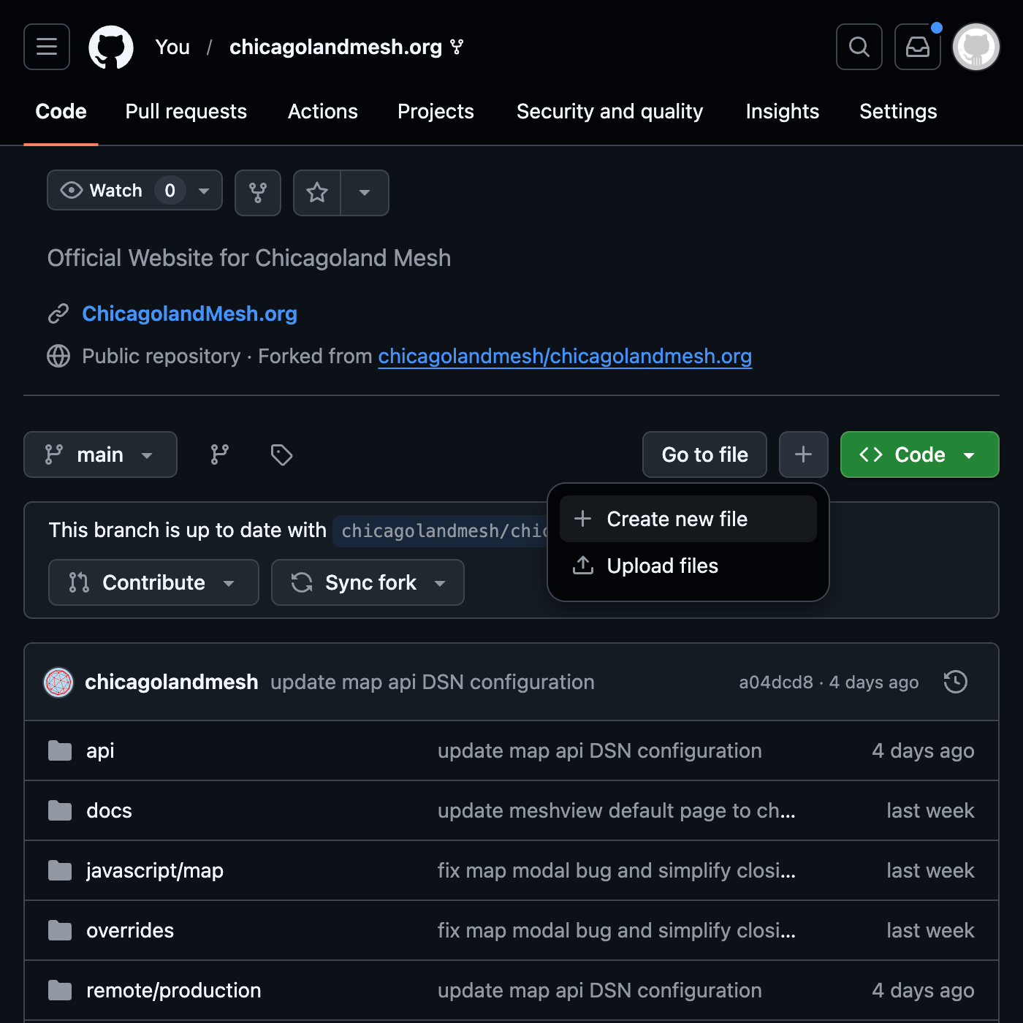Toggle Watch on the repository

[x=102, y=191]
